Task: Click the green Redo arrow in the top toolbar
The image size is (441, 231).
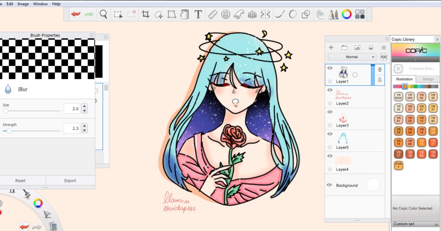Action: pyautogui.click(x=89, y=14)
